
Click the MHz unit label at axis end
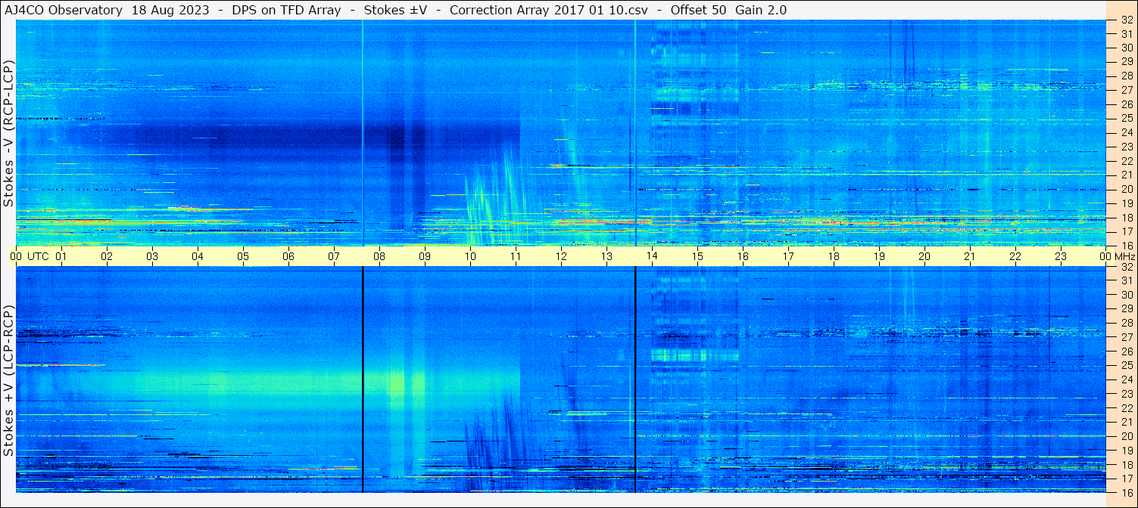coord(1124,256)
